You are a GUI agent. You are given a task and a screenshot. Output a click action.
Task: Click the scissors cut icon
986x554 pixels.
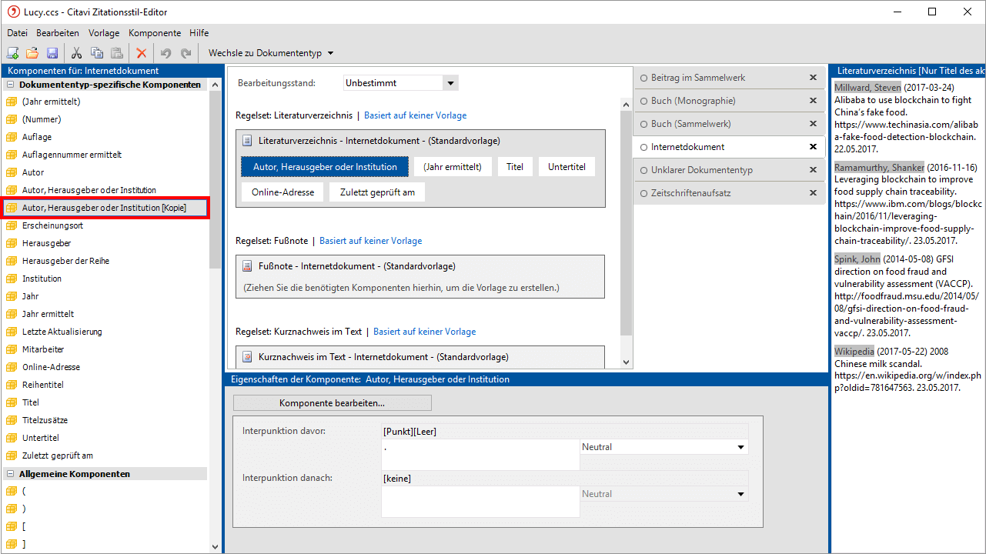point(76,53)
